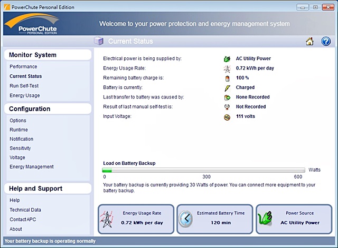Click 'Your battery backup is operating normally' status bar

[169, 241]
